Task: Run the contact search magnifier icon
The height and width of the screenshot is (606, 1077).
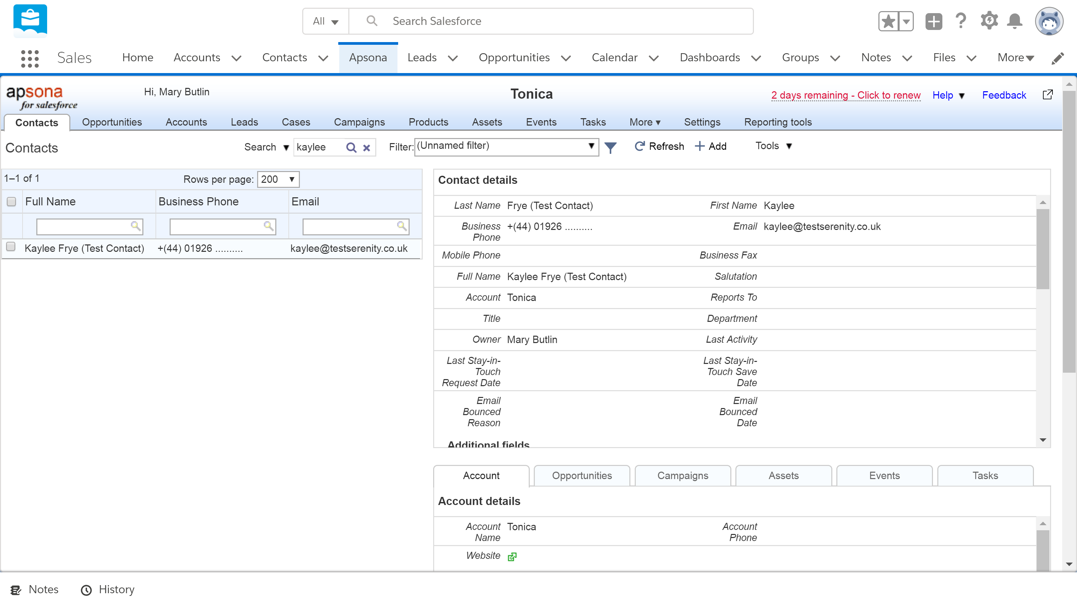Action: pyautogui.click(x=351, y=148)
